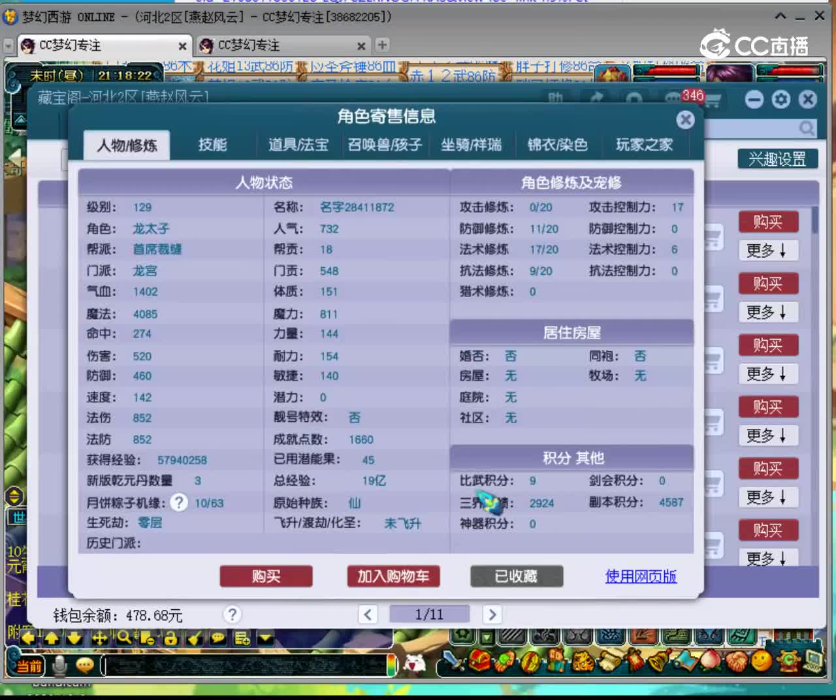Click the 1/11 page number field
Screen dimensions: 836x700
tap(429, 614)
